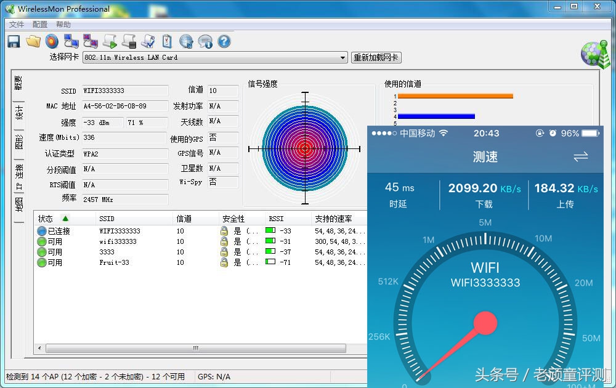Viewport: 616px width, 388px height.
Task: Click the Save toolbar icon
Action: (14, 41)
